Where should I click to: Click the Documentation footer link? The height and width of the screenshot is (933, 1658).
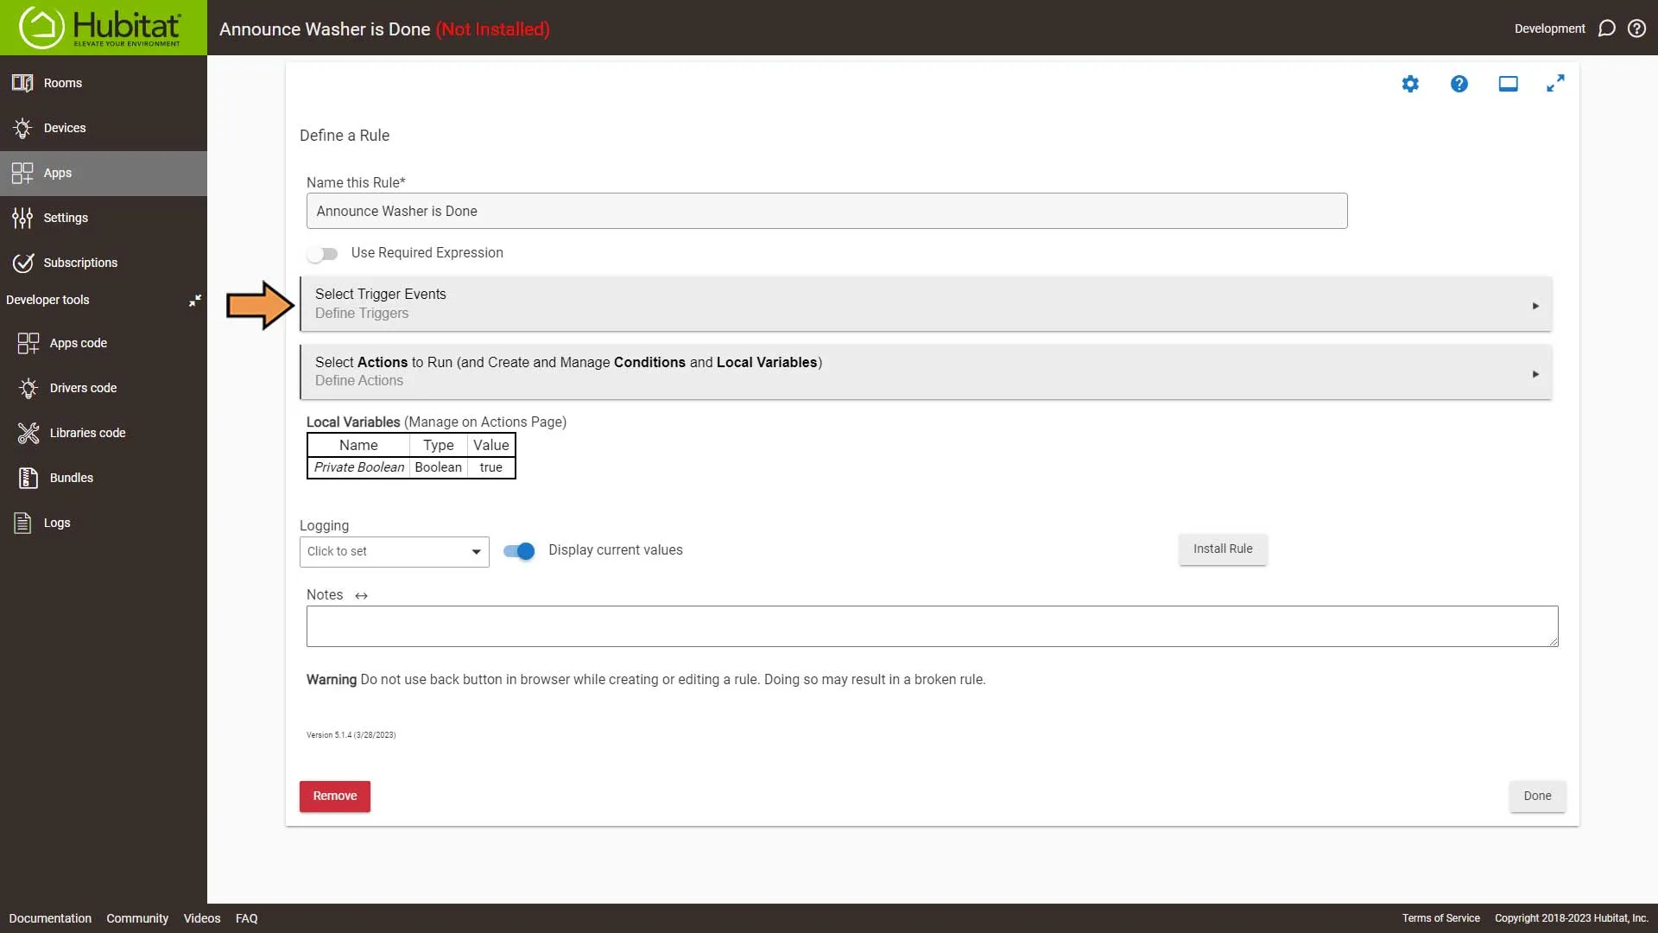49,918
